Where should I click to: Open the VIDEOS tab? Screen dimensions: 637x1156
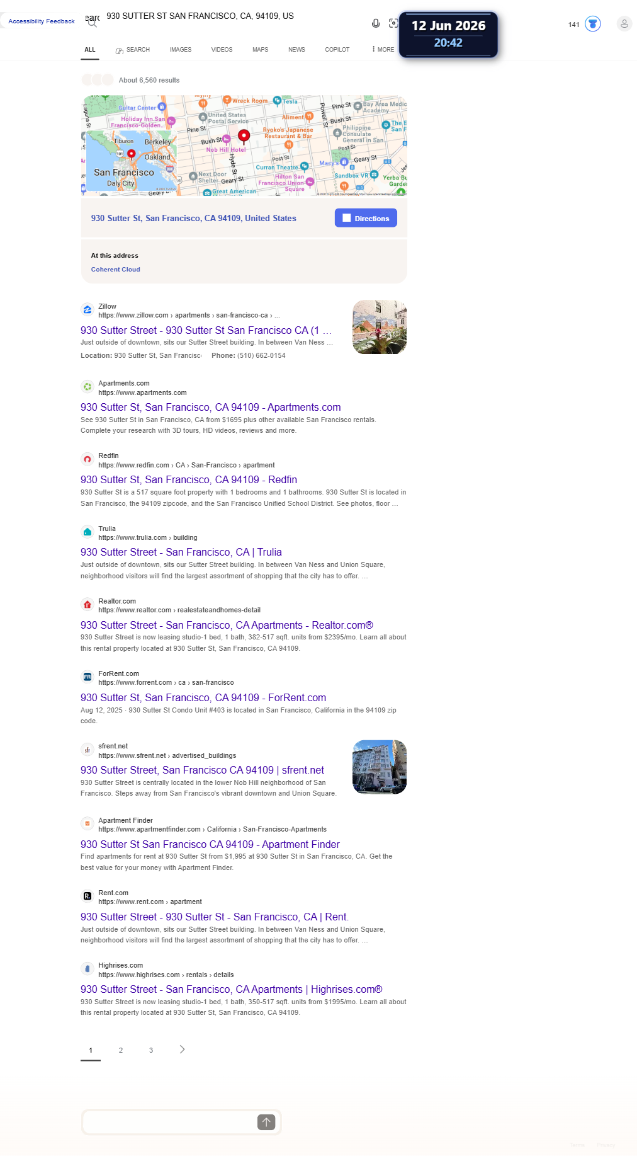click(222, 50)
